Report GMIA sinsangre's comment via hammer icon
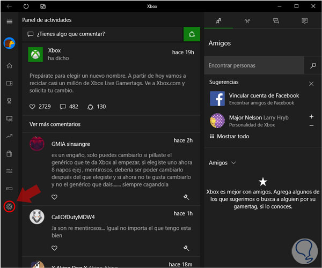The height and width of the screenshot is (268, 322). click(x=186, y=197)
